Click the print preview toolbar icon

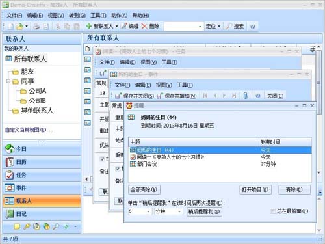(x=46, y=27)
